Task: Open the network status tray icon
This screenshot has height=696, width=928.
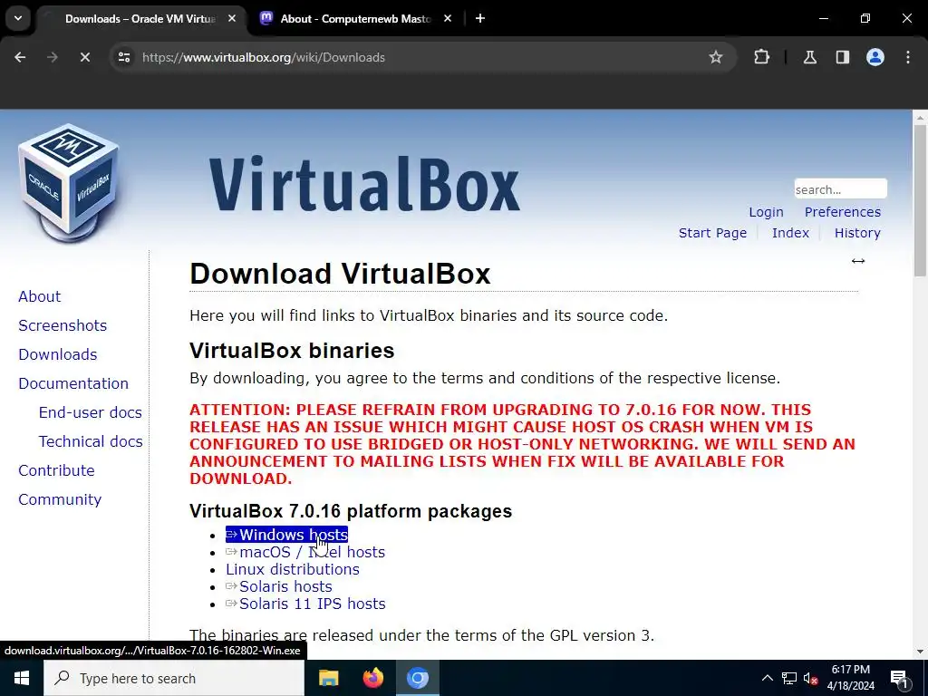Action: 789,678
